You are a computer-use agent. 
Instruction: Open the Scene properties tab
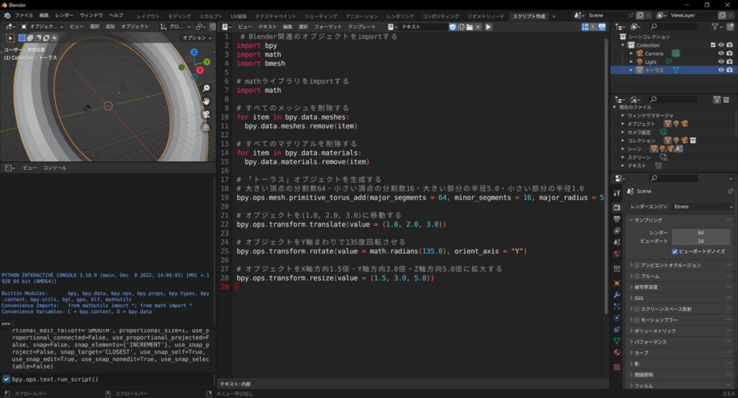(617, 243)
